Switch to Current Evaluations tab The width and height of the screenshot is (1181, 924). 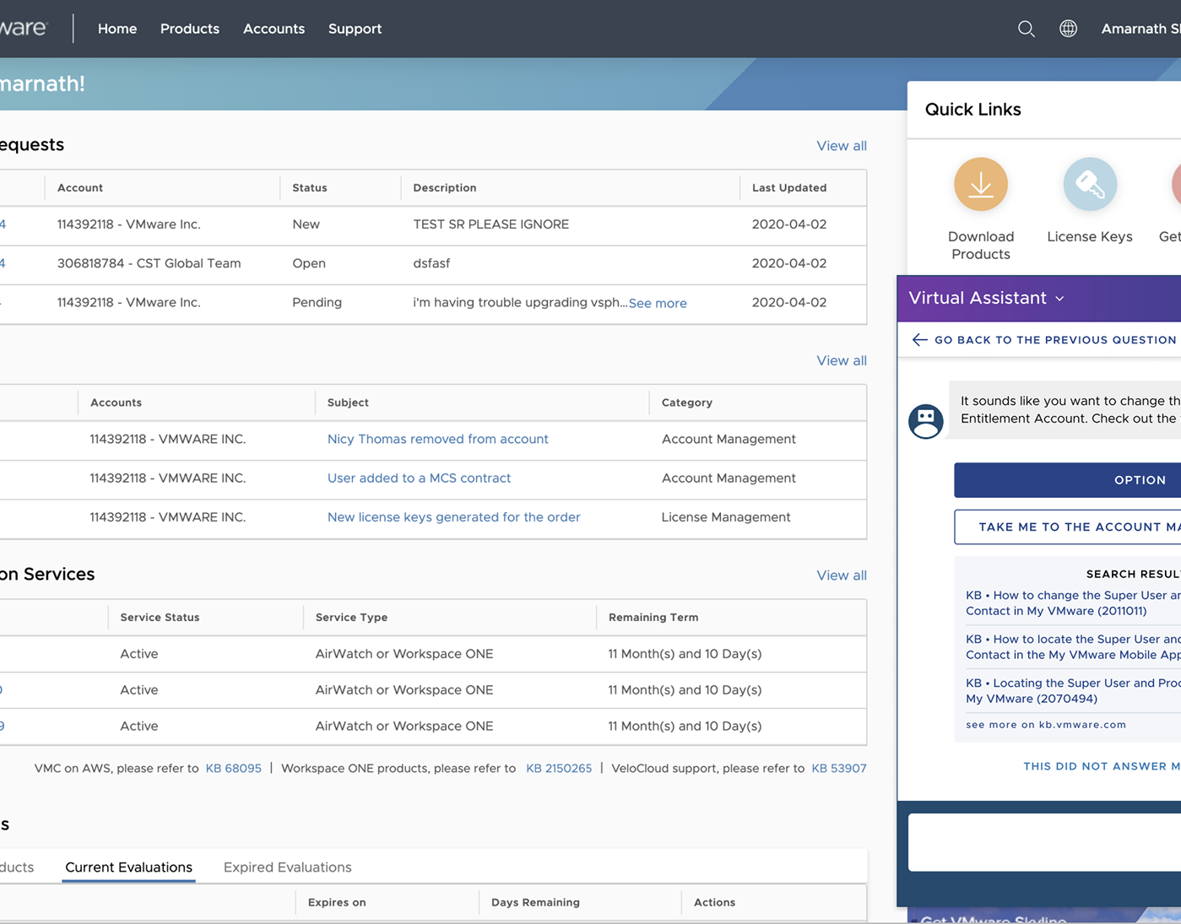(128, 867)
